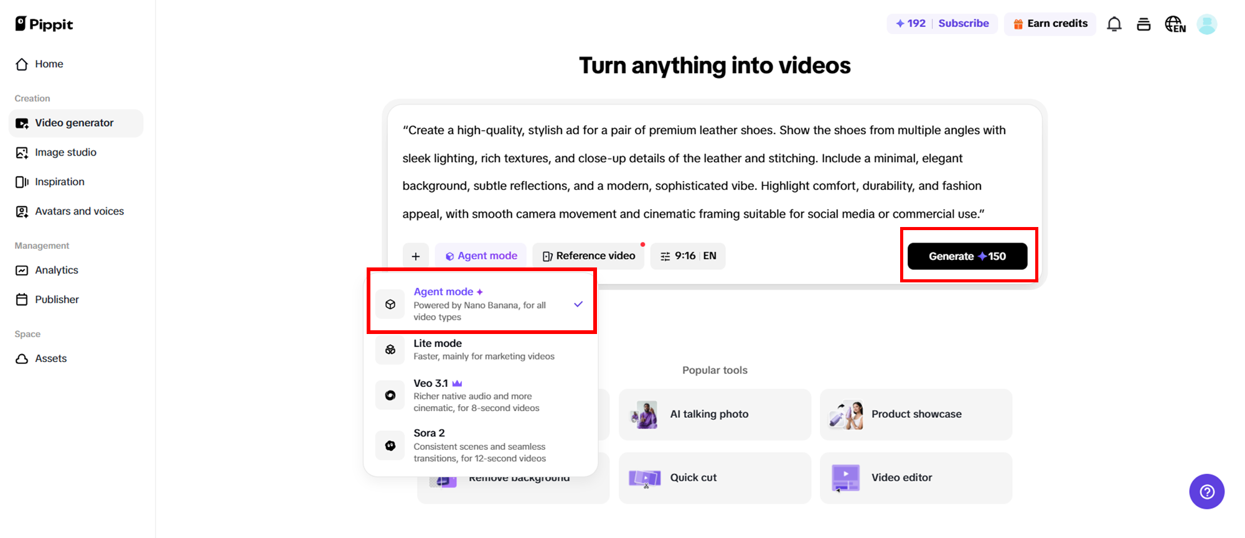This screenshot has width=1245, height=538.
Task: Select Lite mode from the mode list
Action: pos(482,350)
